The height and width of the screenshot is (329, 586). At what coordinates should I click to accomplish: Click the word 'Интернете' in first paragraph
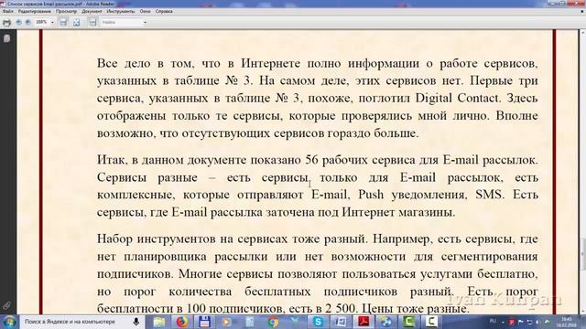(271, 63)
